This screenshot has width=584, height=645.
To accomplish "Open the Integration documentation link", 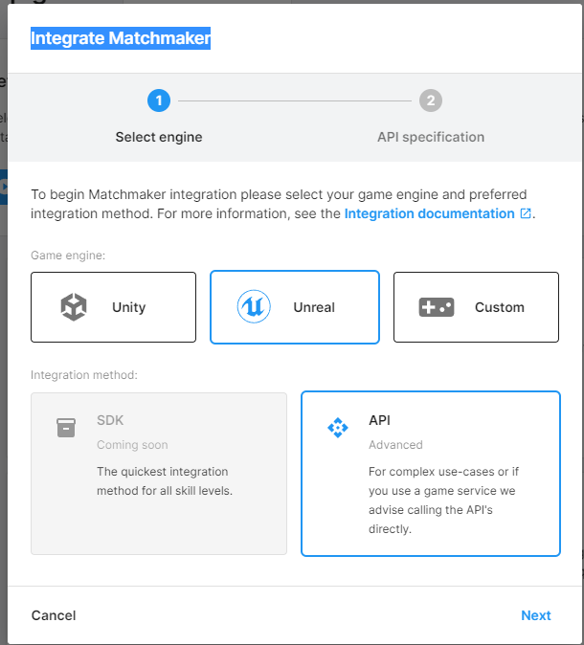I will point(430,213).
